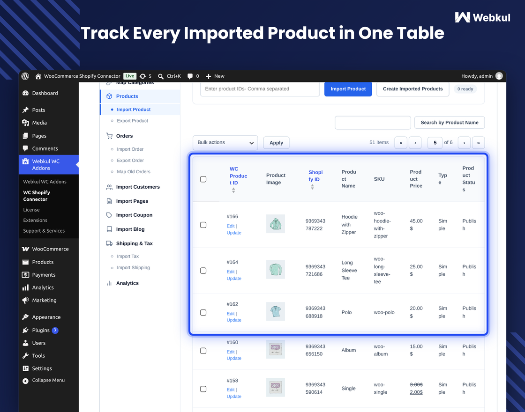The image size is (525, 412).
Task: Open the admin user avatar
Action: click(499, 76)
